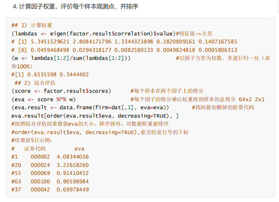Click the "#结果前5行示例:" comment line
279x202 pixels.
click(x=32, y=140)
